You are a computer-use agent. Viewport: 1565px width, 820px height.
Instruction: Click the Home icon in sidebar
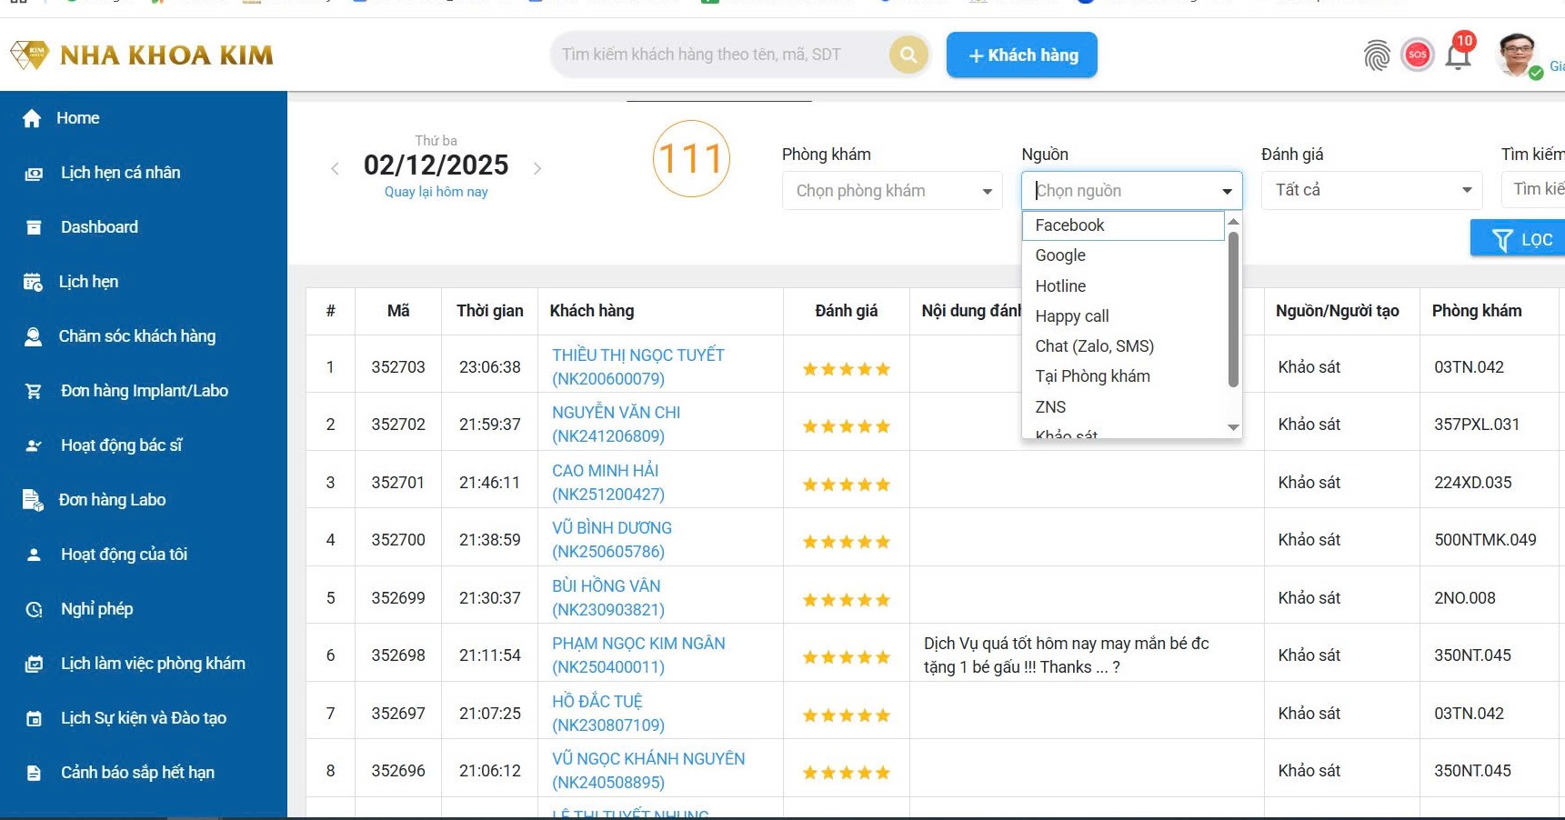click(32, 118)
